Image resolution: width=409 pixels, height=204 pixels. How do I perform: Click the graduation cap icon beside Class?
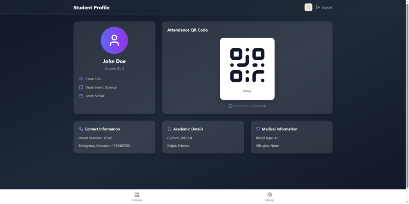81,79
